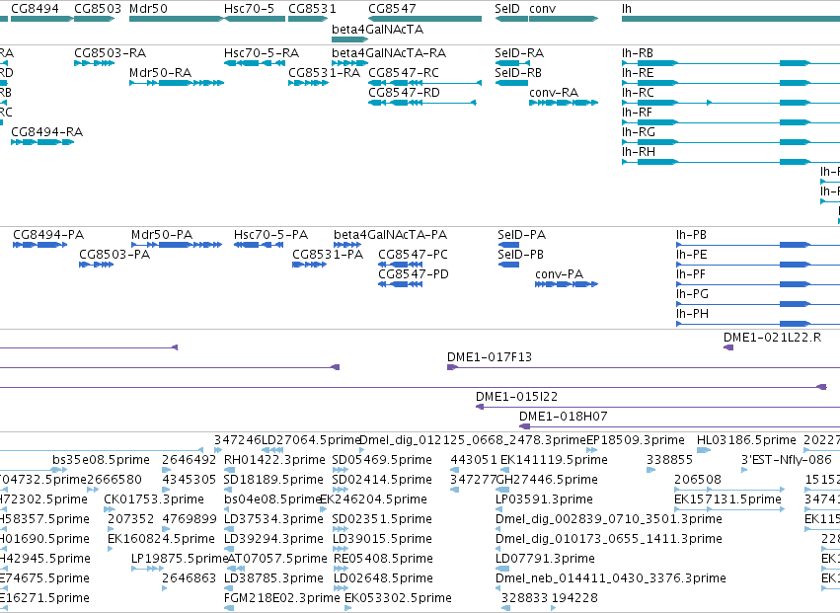Select the CG8494-PA protein feature

pyautogui.click(x=40, y=245)
